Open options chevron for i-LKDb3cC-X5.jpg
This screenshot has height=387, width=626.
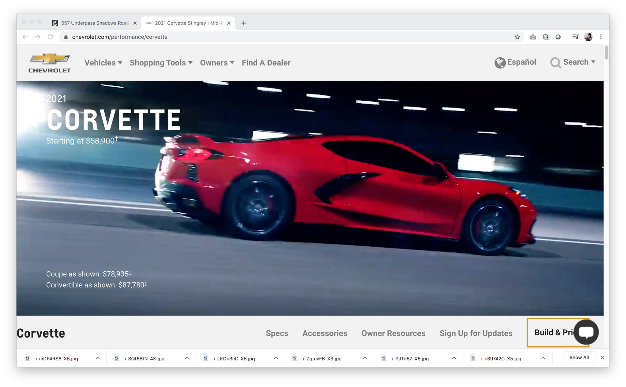click(x=276, y=358)
